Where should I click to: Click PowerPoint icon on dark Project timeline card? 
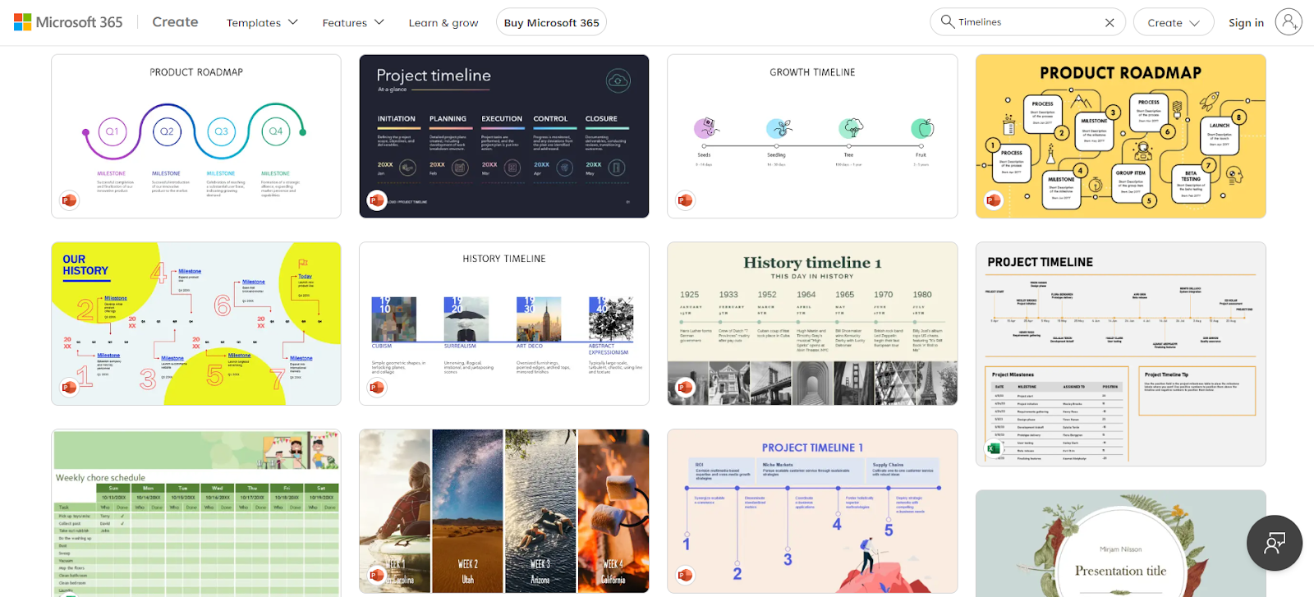377,200
